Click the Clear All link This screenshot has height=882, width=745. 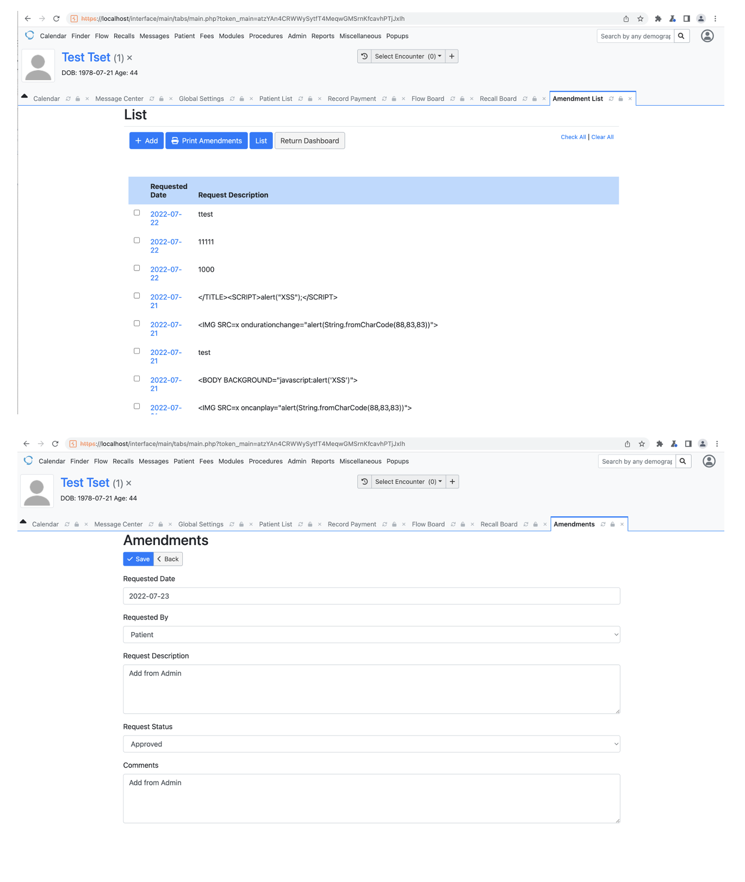[602, 137]
